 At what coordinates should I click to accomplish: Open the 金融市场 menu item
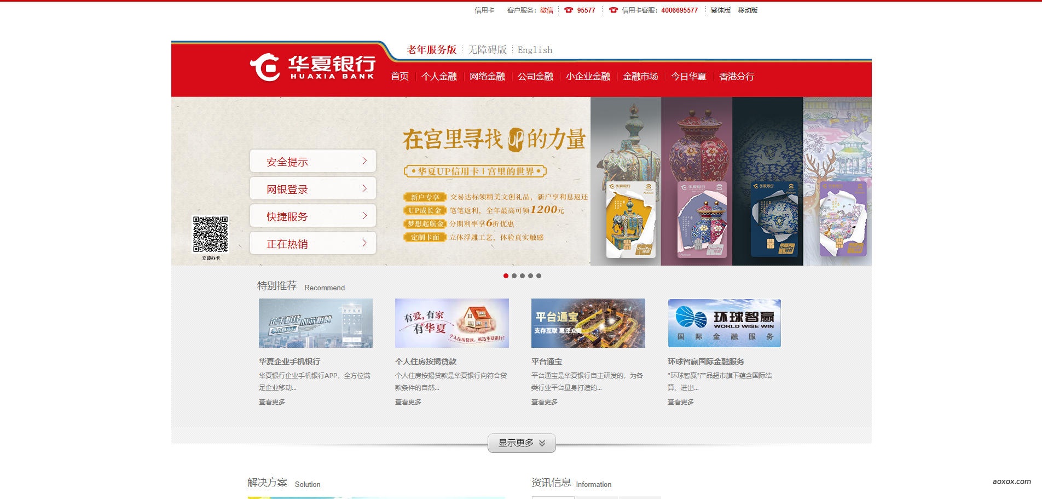639,77
